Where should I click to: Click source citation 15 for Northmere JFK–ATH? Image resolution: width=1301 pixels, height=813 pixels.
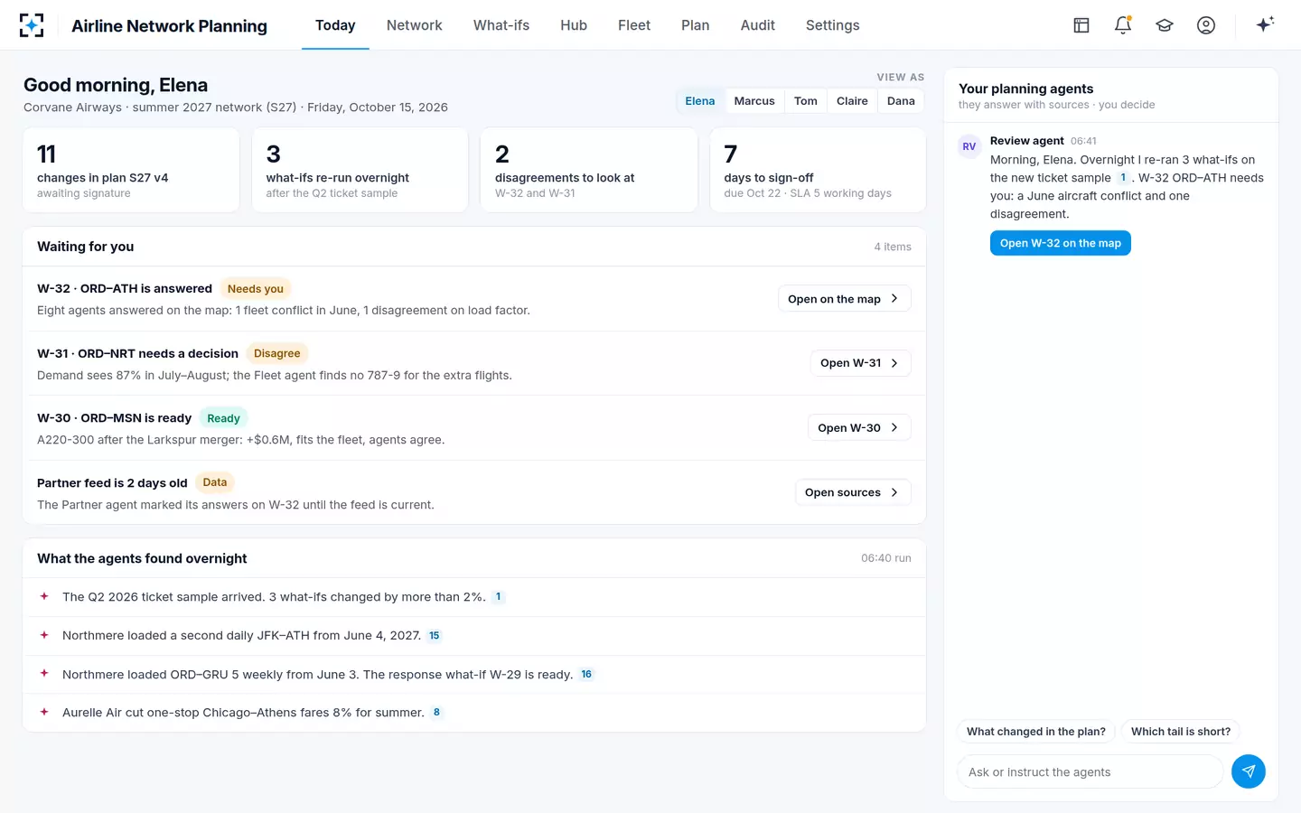435,636
